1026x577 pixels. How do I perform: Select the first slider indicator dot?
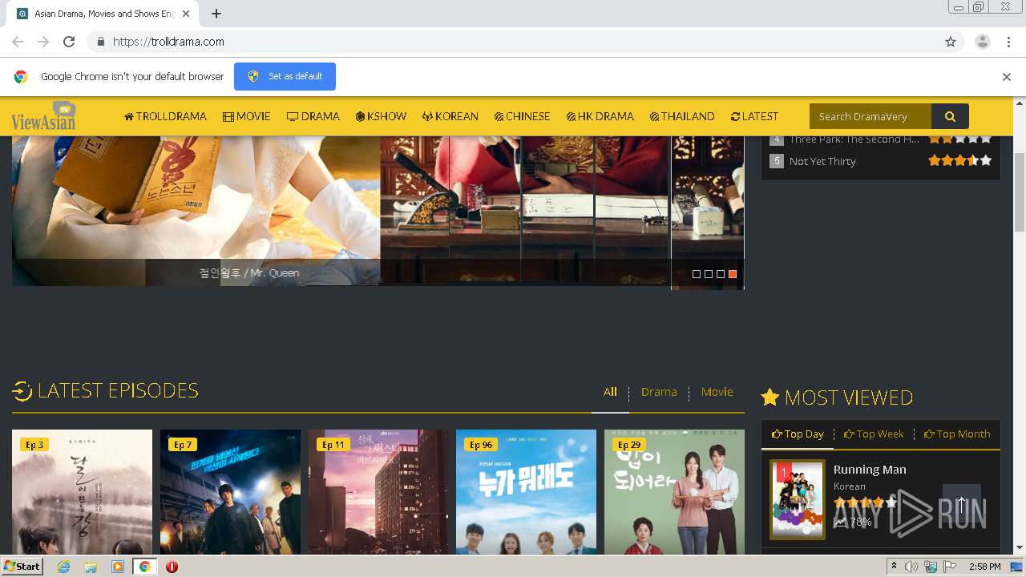pos(697,274)
